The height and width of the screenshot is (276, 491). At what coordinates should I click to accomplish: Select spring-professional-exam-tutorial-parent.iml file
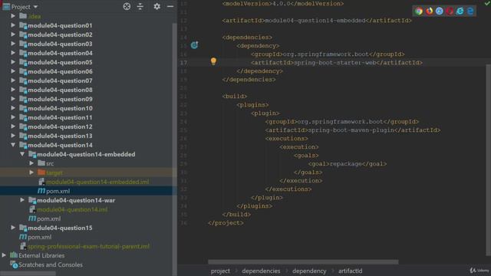(89, 246)
